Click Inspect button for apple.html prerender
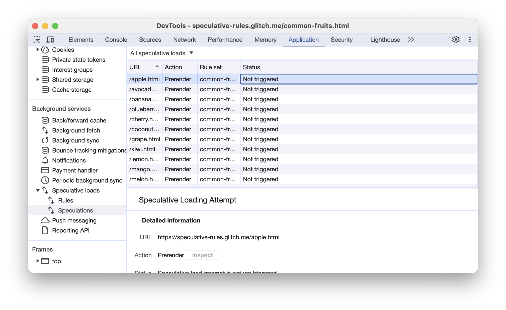 (x=202, y=255)
